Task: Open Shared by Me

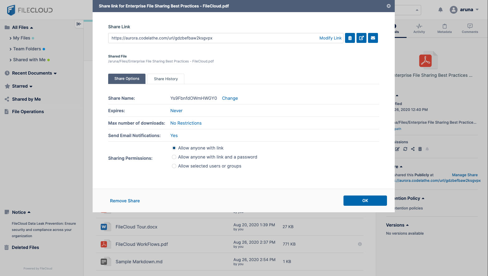Action: (x=26, y=99)
